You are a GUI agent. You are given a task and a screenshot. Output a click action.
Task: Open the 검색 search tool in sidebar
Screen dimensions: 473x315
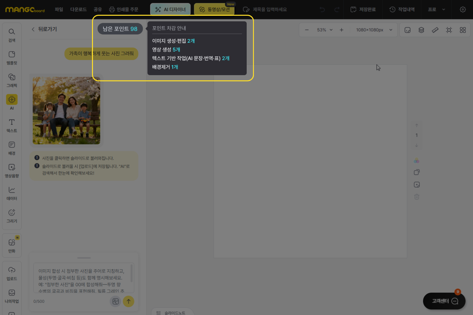point(12,35)
